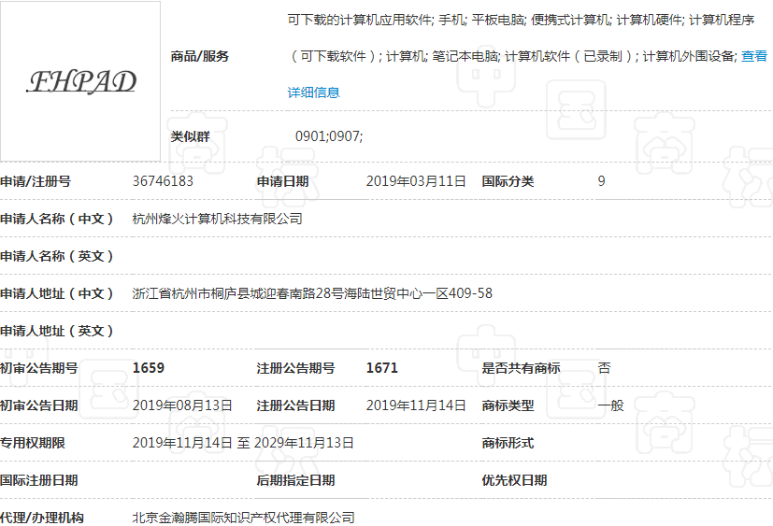Click the 国际注册日期 label
The height and width of the screenshot is (526, 773).
click(x=39, y=480)
